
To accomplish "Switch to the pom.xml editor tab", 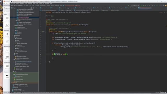I will point(49,10).
